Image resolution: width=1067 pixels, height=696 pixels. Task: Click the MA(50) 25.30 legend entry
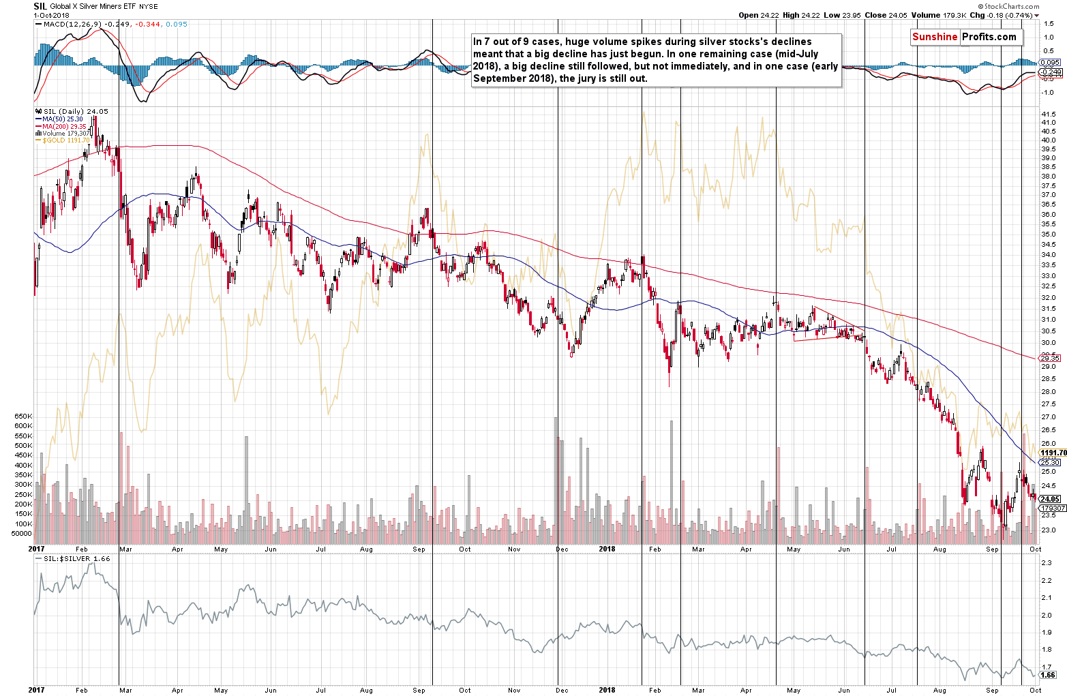(63, 119)
